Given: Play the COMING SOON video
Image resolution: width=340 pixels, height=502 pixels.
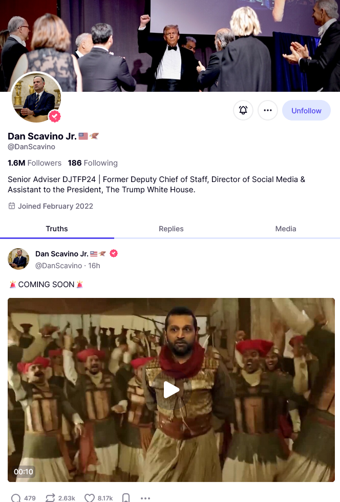Looking at the screenshot, I should pos(172,390).
